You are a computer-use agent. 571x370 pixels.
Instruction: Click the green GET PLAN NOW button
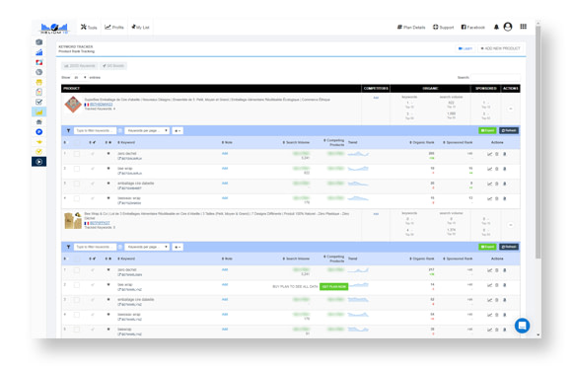(x=333, y=286)
